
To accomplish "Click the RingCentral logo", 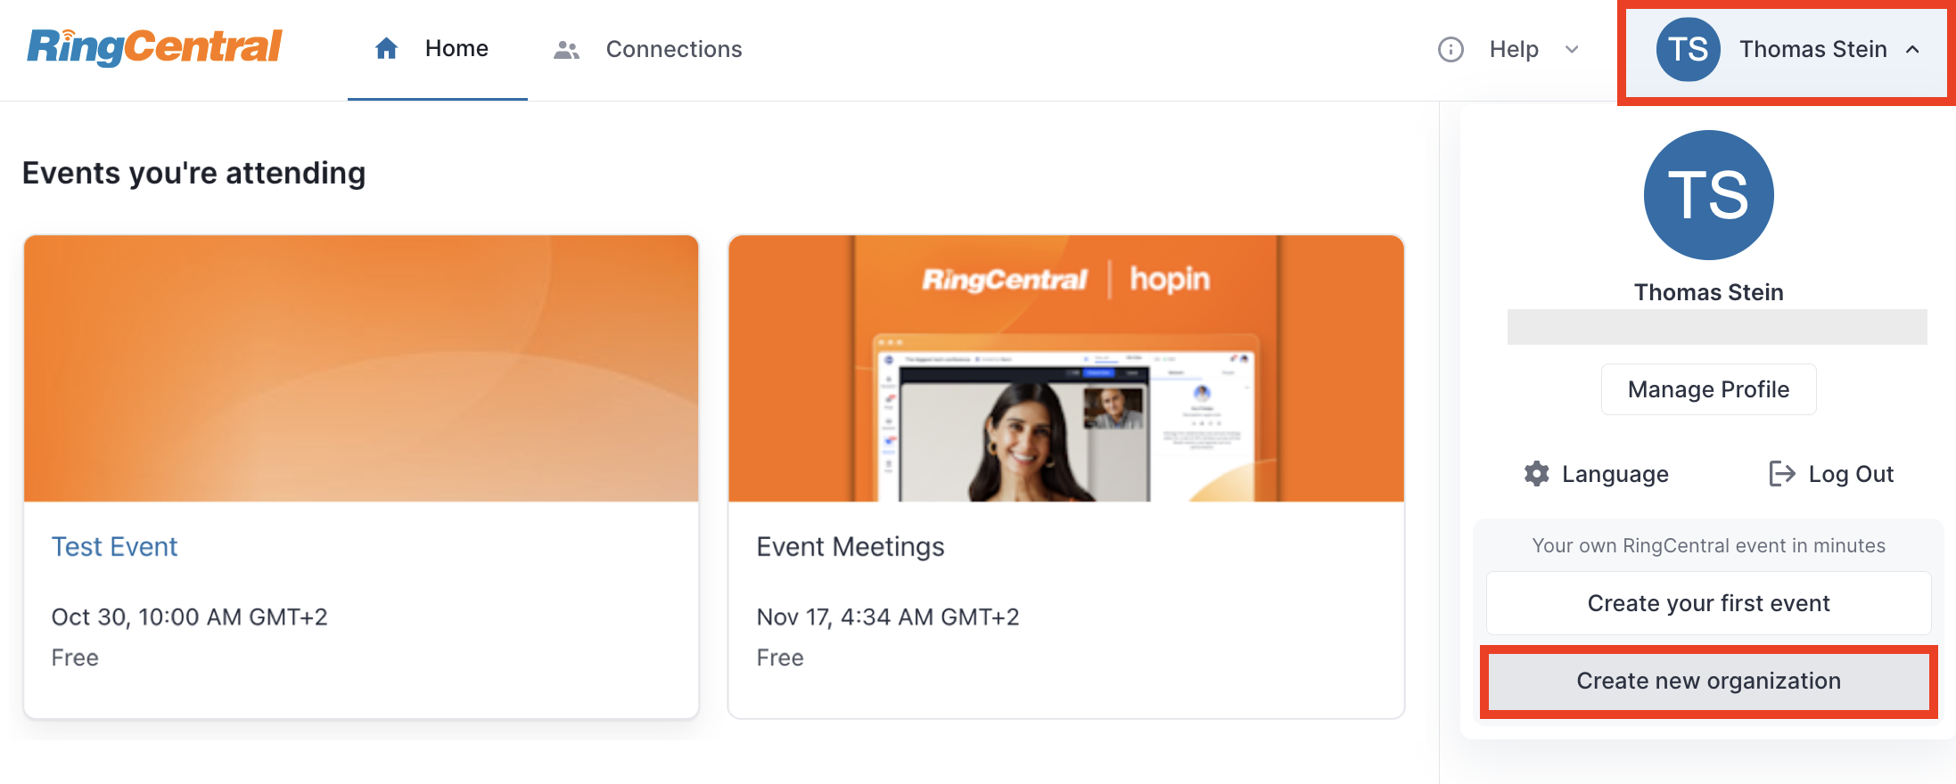I will click(x=154, y=47).
